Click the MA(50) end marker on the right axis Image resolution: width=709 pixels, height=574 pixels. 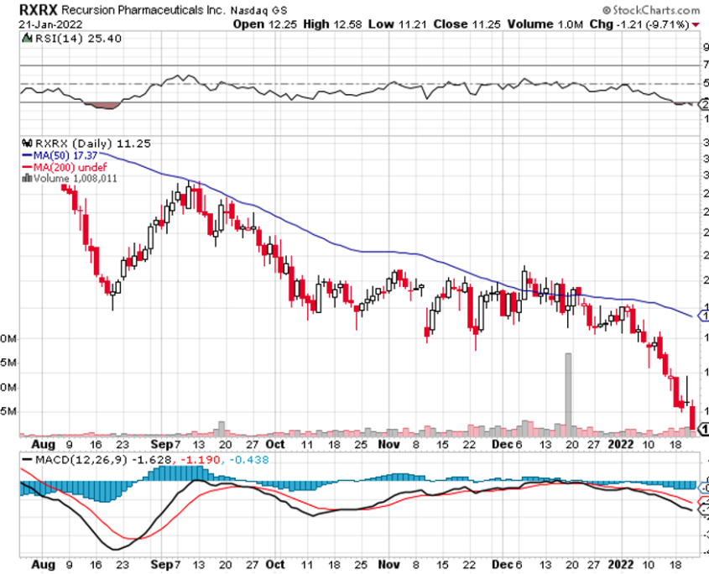coord(704,316)
